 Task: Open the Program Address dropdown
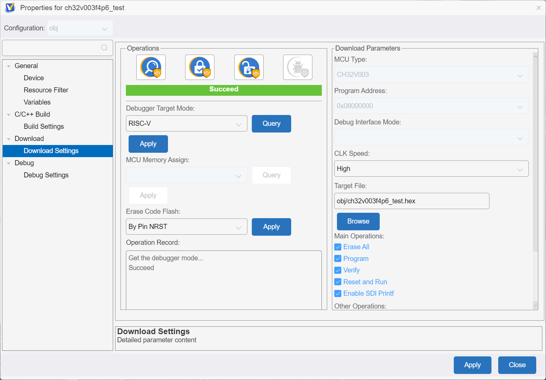[432, 106]
